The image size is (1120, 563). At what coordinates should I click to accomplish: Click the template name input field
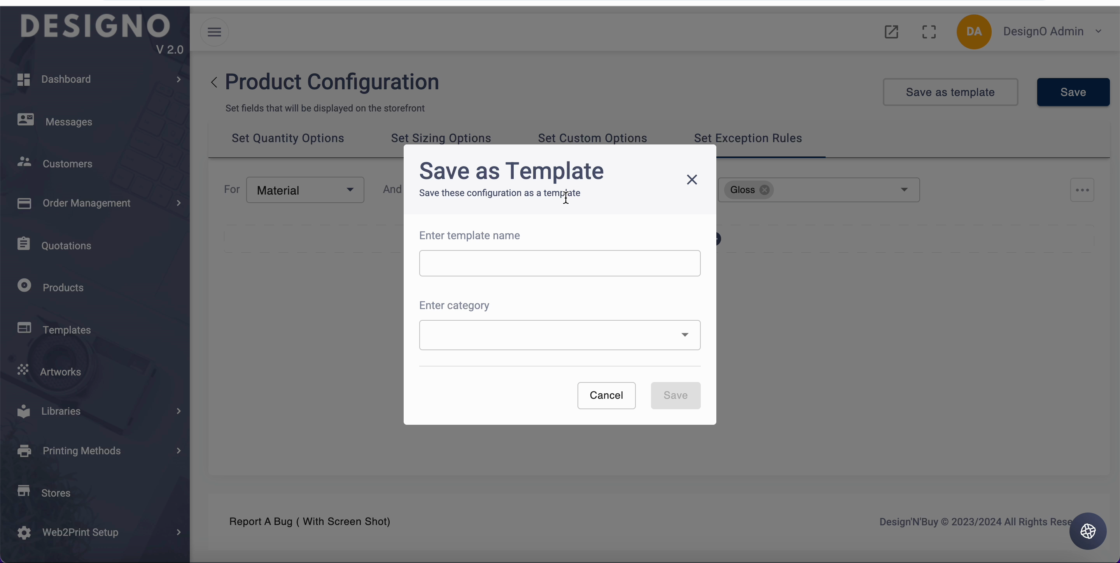click(x=560, y=263)
